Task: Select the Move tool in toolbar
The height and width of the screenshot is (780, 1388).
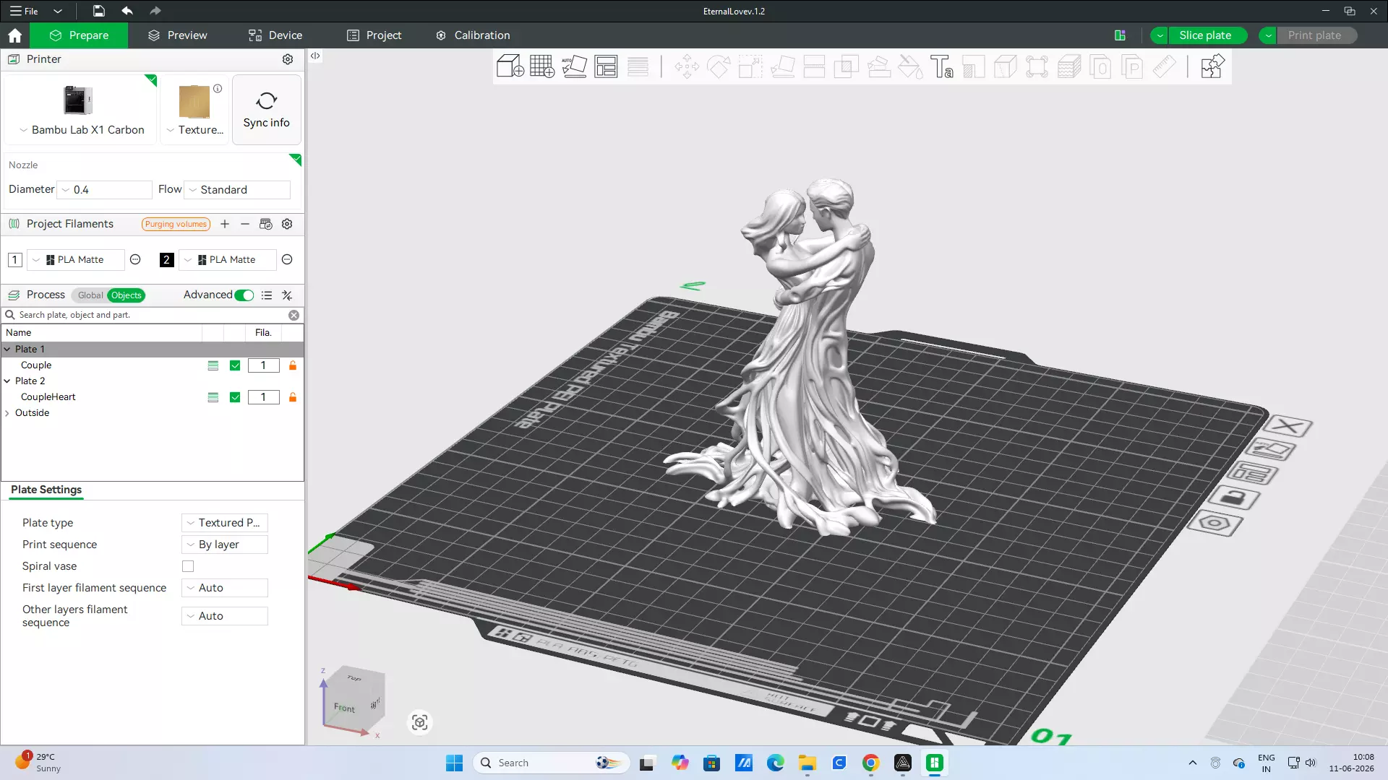Action: point(687,67)
